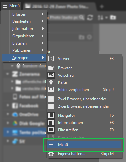Click the hamburger icon beside Menü entry

coord(51,145)
